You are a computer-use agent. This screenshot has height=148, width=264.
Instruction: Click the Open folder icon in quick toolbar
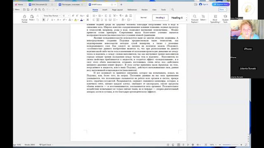pyautogui.click(x=24, y=9)
